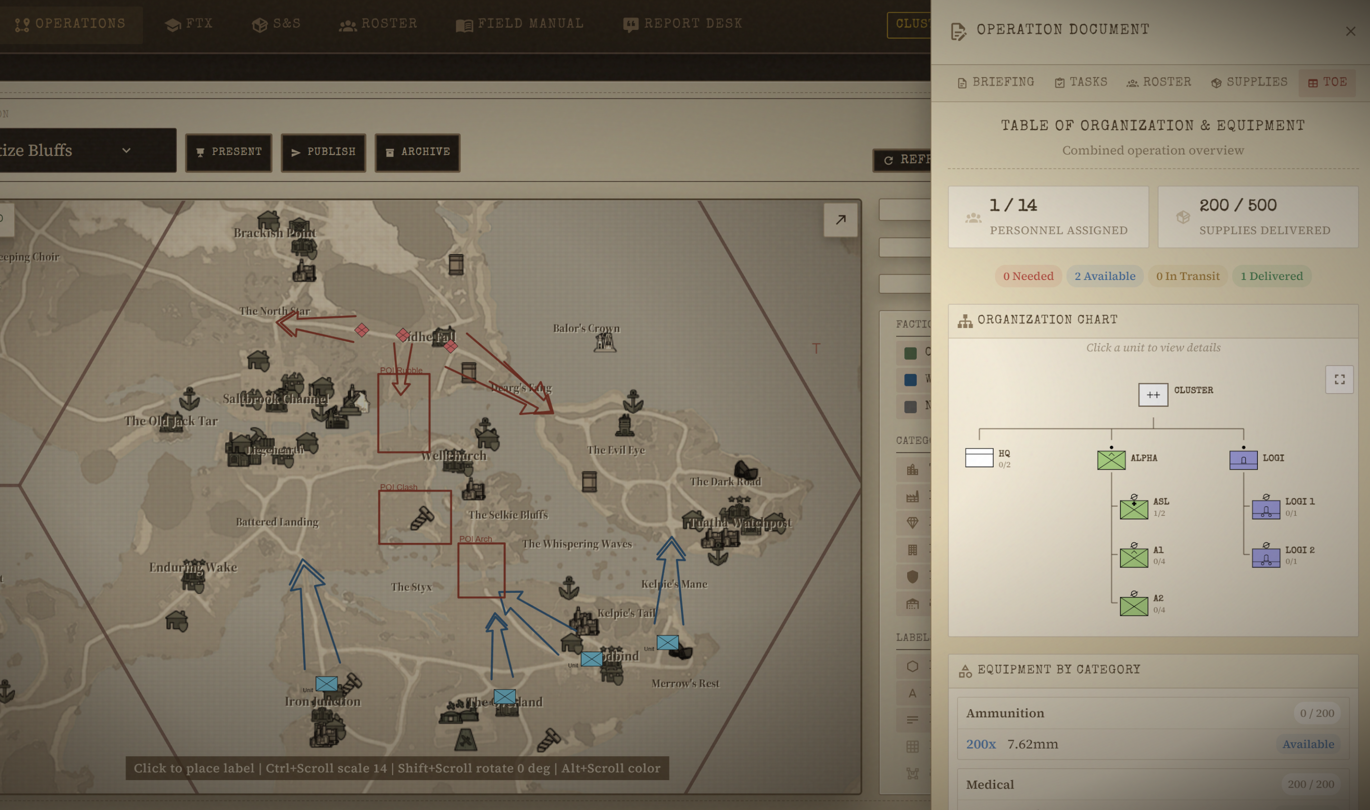The height and width of the screenshot is (810, 1370).
Task: Open the Field Manual page
Action: click(x=520, y=24)
